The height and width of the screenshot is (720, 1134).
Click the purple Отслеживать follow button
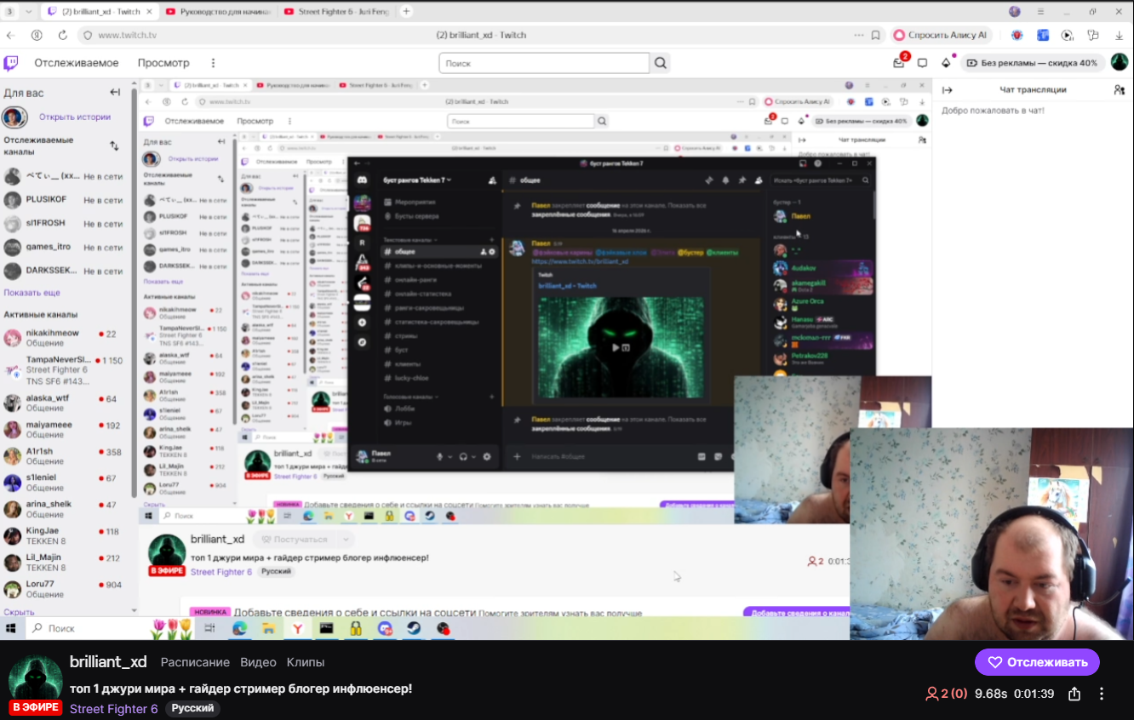tap(1037, 662)
